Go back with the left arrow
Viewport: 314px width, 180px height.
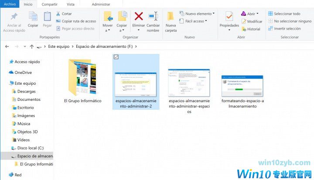point(7,47)
